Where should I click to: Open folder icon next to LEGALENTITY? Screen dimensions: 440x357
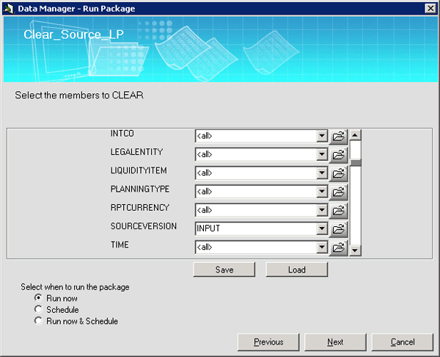point(338,154)
